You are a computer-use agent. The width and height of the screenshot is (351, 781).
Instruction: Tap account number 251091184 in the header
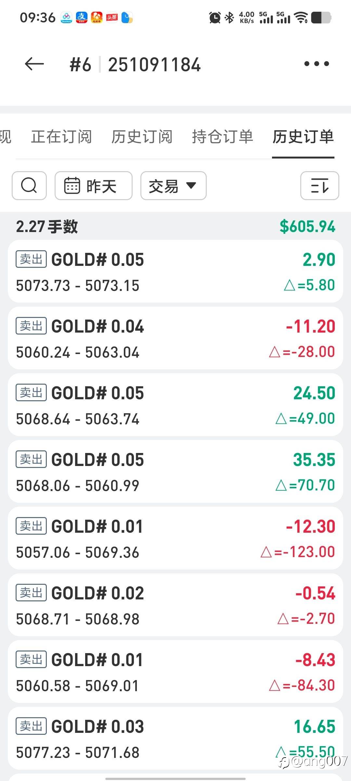(154, 64)
